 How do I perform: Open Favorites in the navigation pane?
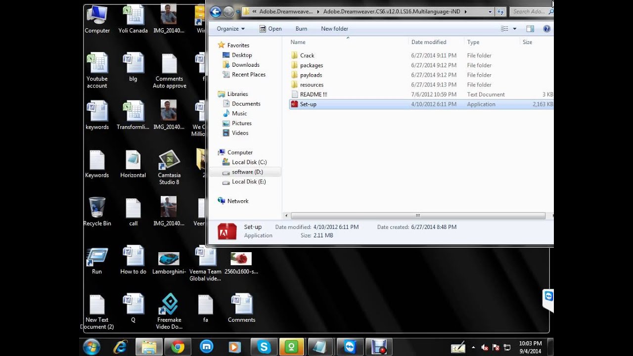click(238, 45)
